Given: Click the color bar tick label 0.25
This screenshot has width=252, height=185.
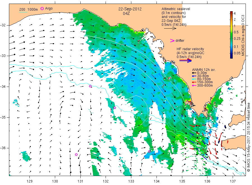Looking at the screenshot, I should pyautogui.click(x=237, y=39).
